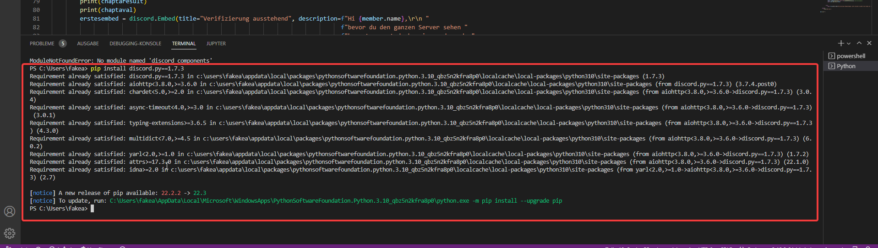
Task: Click line 81 erstesembed code line
Action: (x=254, y=19)
